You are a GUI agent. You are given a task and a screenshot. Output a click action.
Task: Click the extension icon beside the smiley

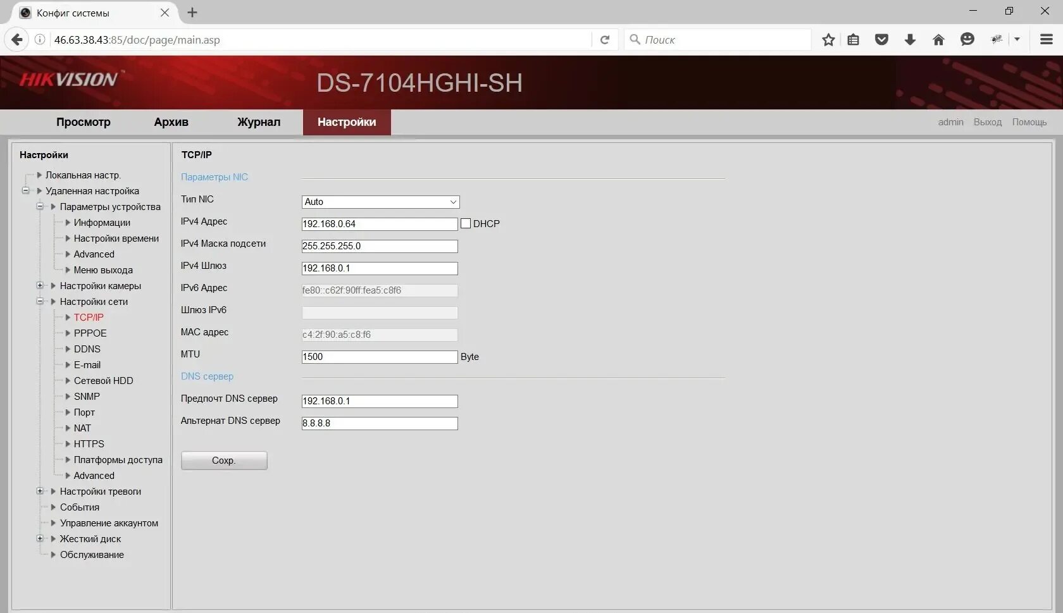click(x=997, y=40)
